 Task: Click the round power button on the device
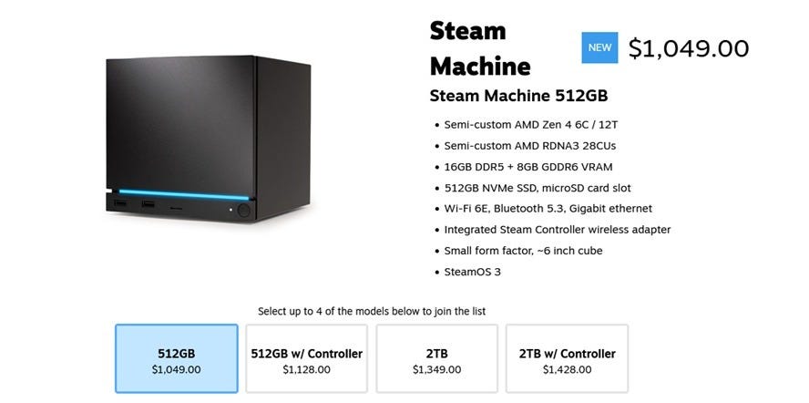243,211
